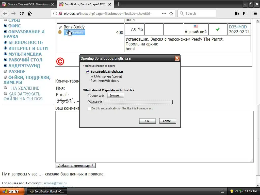Click the English US flag icon
The height and width of the screenshot is (195, 260).
196,26
